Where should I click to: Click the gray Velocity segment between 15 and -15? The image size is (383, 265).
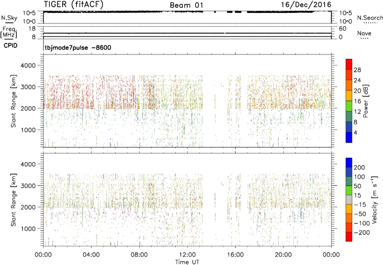[x=349, y=199]
